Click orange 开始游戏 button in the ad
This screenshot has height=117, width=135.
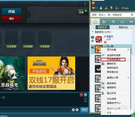tap(39, 71)
